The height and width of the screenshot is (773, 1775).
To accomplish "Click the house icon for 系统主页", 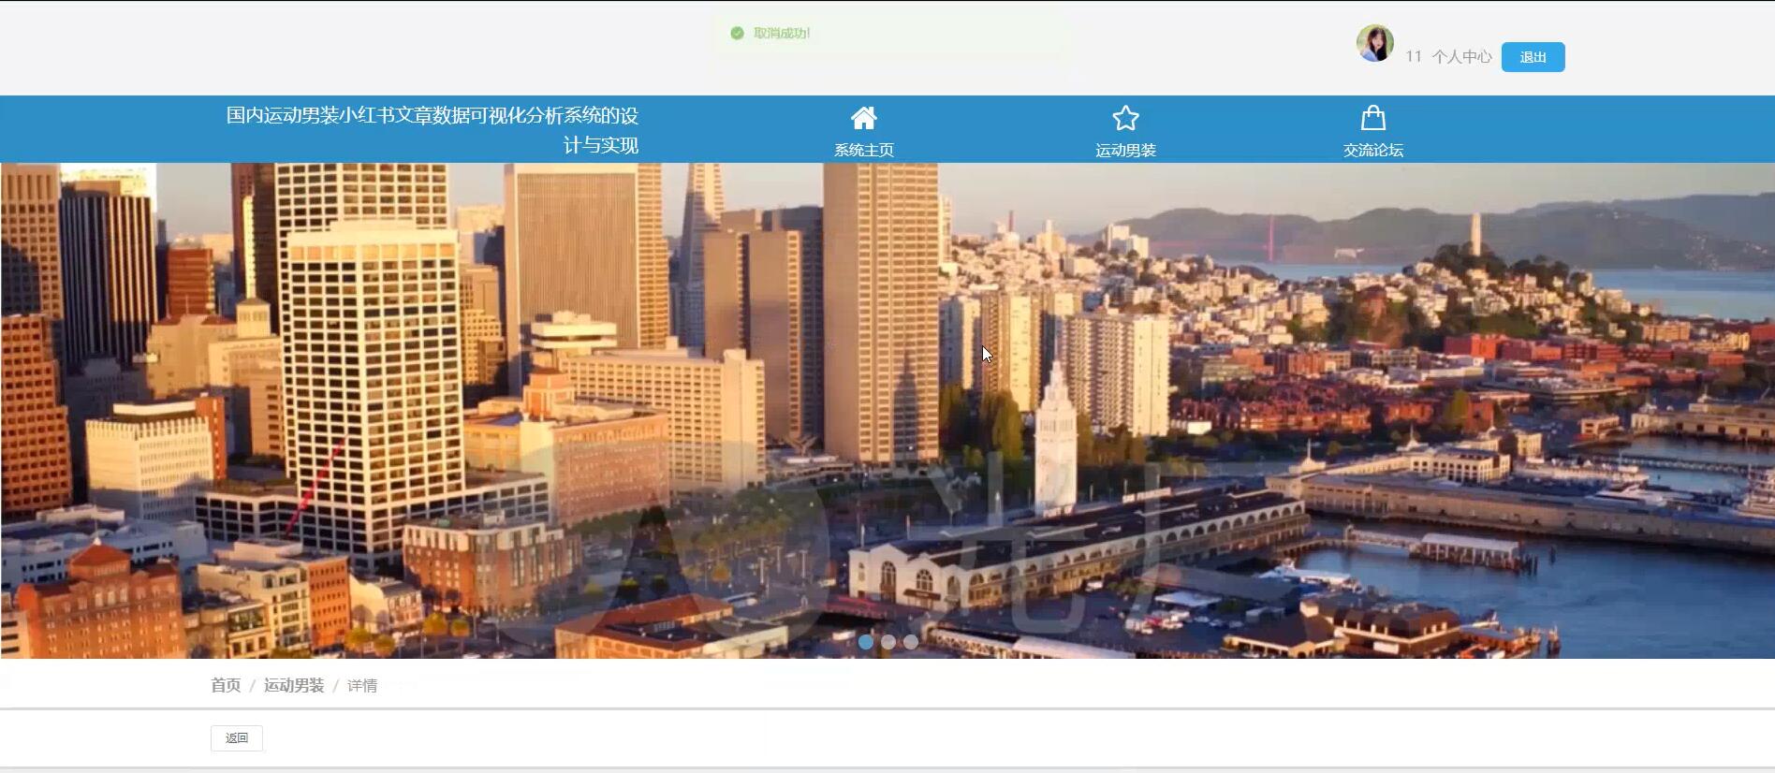I will pos(863,118).
